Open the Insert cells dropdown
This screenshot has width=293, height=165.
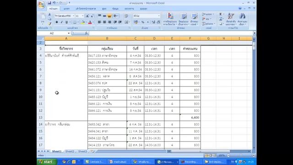(x=208, y=14)
